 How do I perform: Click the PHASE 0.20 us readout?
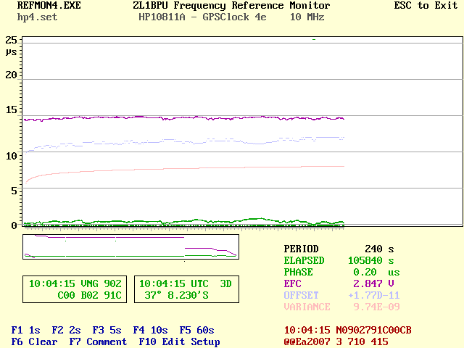[x=341, y=272]
